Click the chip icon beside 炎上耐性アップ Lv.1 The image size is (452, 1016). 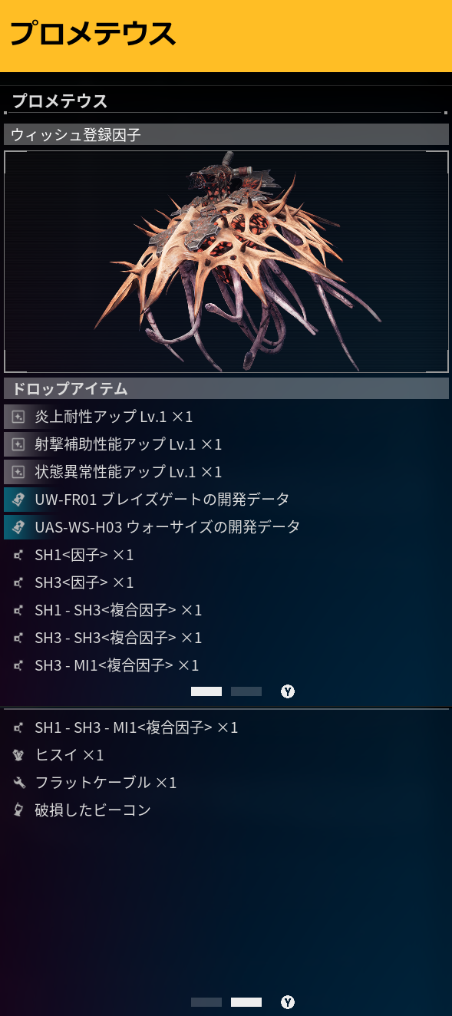[x=18, y=417]
